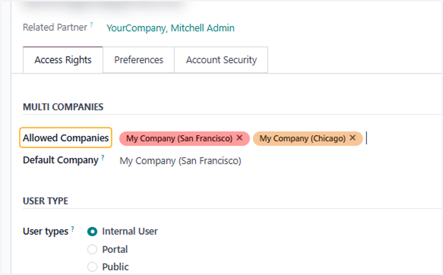443x275 pixels.
Task: Show help tooltip for Default Company
Action: coord(103,158)
